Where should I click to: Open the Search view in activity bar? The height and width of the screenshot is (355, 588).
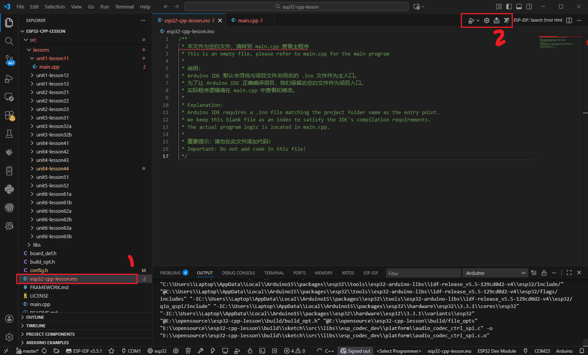click(9, 41)
